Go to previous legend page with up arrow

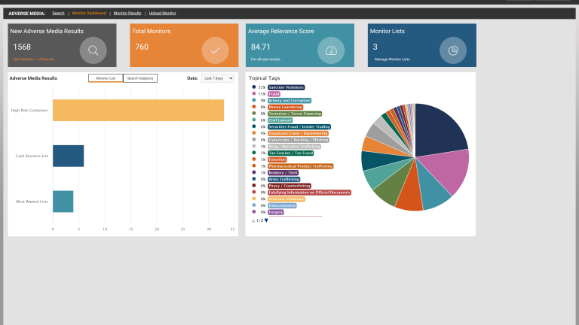click(253, 220)
